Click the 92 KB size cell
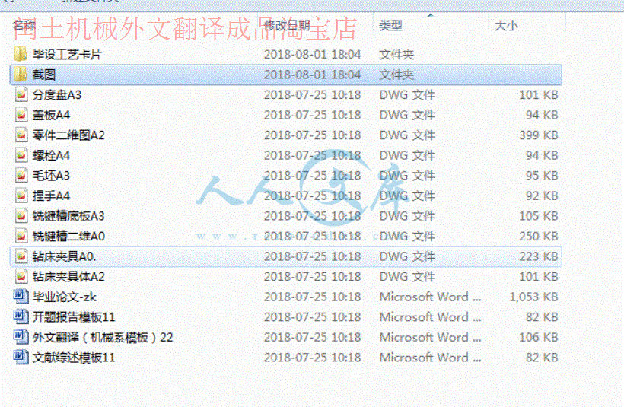The image size is (624, 407). tap(542, 196)
